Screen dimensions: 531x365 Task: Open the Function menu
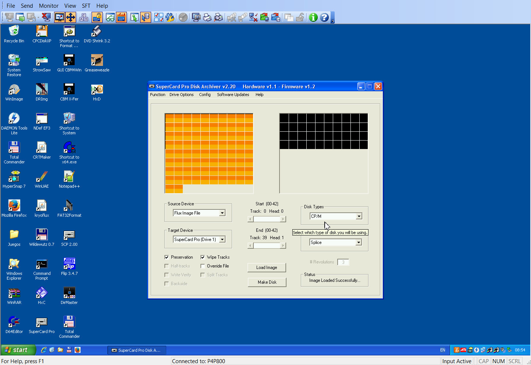click(x=158, y=95)
